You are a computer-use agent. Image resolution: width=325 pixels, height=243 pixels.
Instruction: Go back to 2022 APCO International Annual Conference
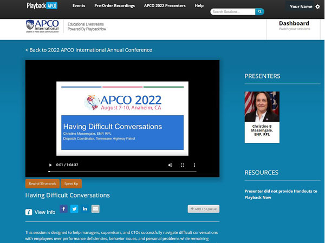click(88, 50)
